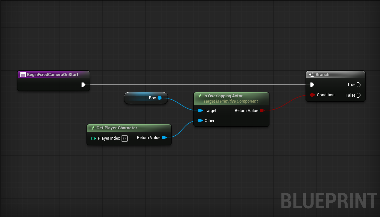This screenshot has height=217, width=380.
Task: Click the Player Index value field
Action: (124, 138)
